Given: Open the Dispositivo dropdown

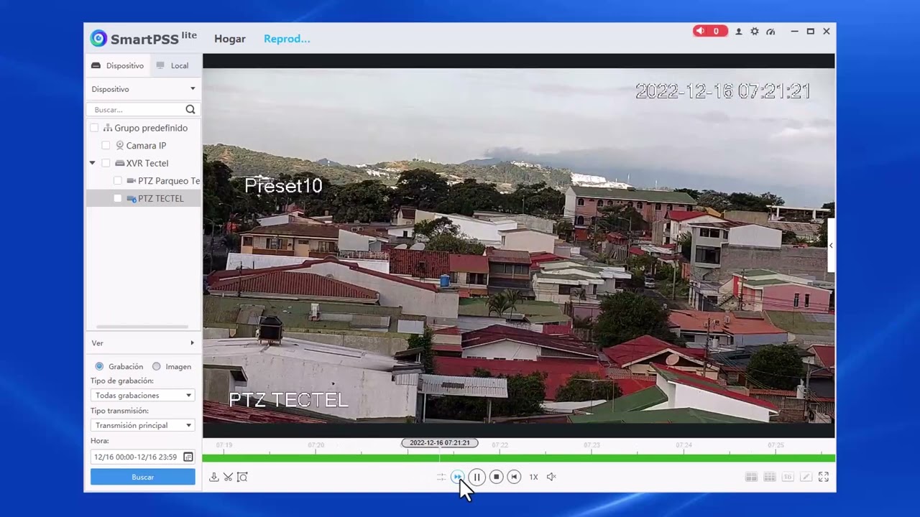Looking at the screenshot, I should [143, 89].
